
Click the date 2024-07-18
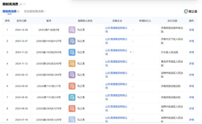pyautogui.click(x=21, y=120)
